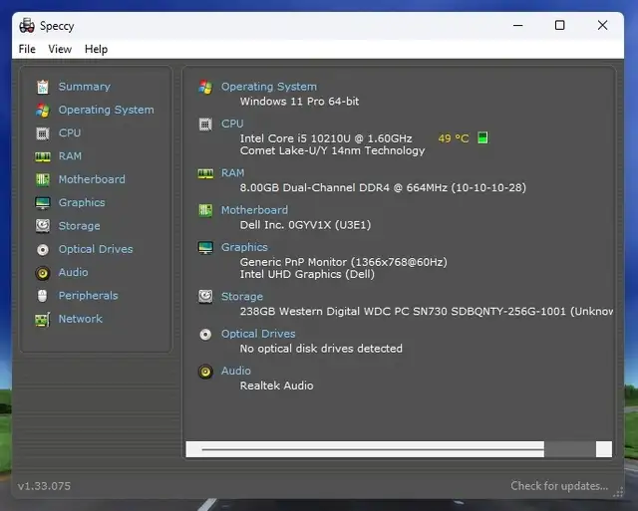Click 'Intel Core i5 10210U @ 1.60GHz' text
The height and width of the screenshot is (511, 638).
click(326, 138)
